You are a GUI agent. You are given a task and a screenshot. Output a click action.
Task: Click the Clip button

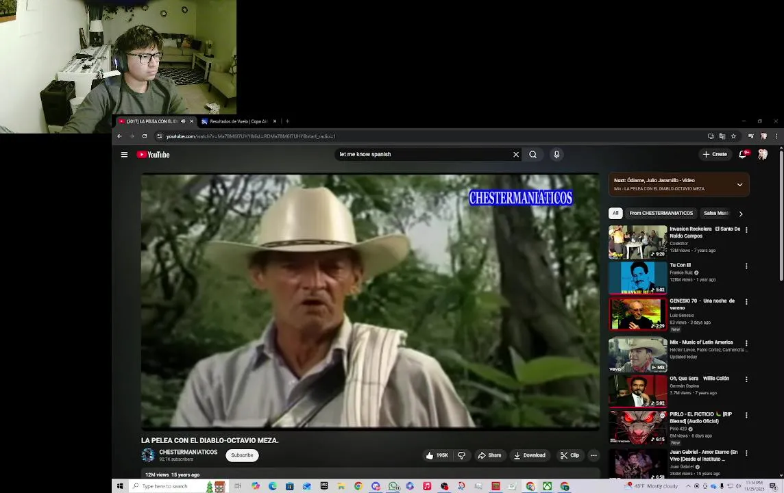click(570, 455)
